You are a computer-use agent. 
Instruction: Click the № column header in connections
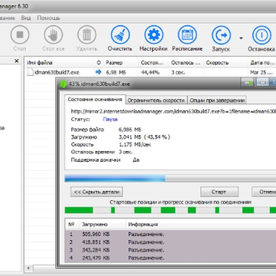pos(72,225)
